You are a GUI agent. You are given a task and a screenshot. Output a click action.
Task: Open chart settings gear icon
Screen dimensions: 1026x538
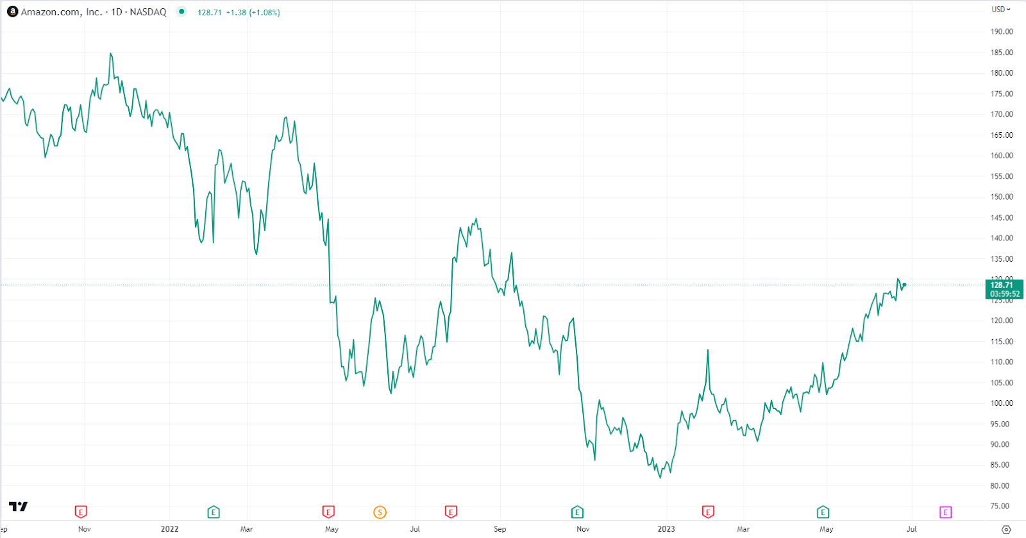(1006, 530)
